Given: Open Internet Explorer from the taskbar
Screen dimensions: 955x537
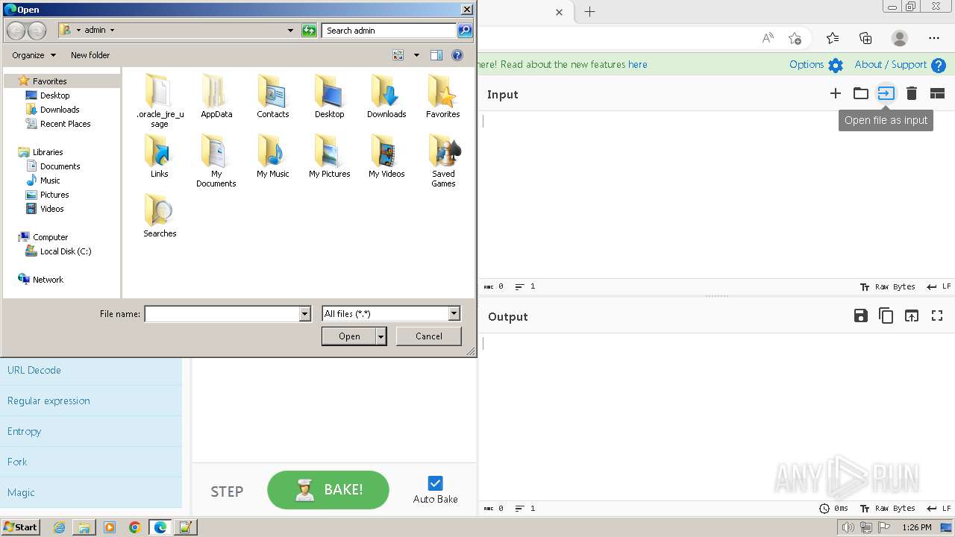Looking at the screenshot, I should (x=59, y=527).
